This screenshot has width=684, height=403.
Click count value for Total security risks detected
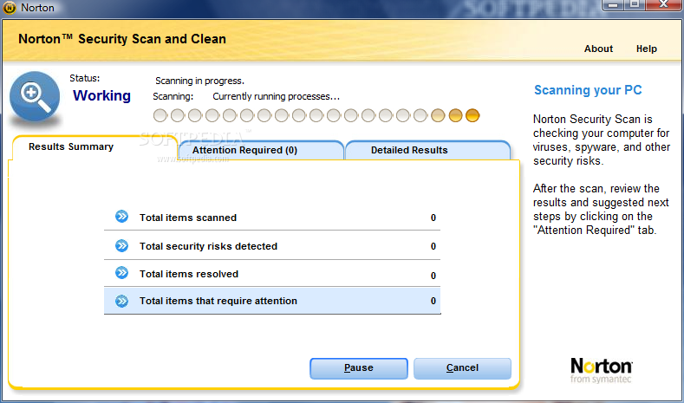click(x=433, y=246)
